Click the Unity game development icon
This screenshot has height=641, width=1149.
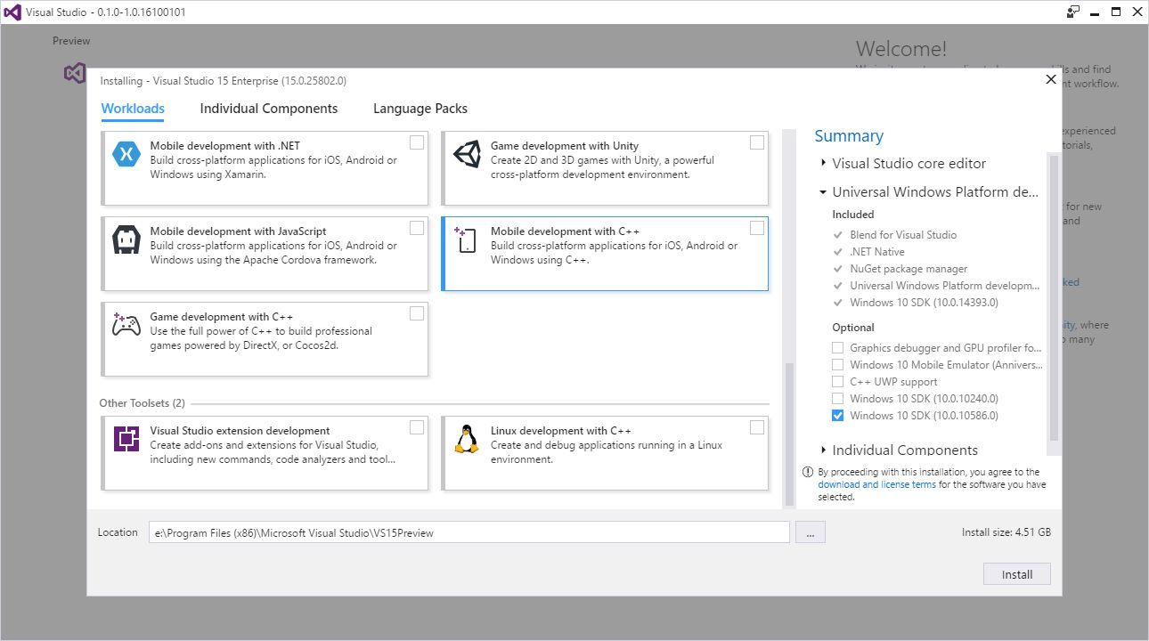(467, 155)
